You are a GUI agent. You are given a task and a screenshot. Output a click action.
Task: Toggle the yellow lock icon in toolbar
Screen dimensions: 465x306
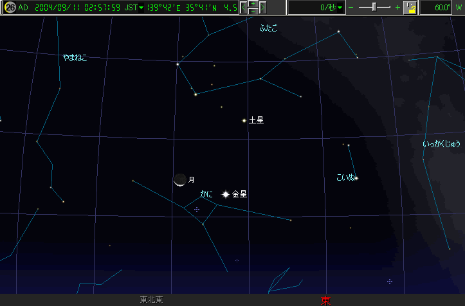(x=409, y=8)
